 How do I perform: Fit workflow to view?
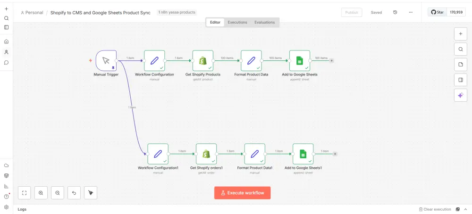click(x=25, y=193)
